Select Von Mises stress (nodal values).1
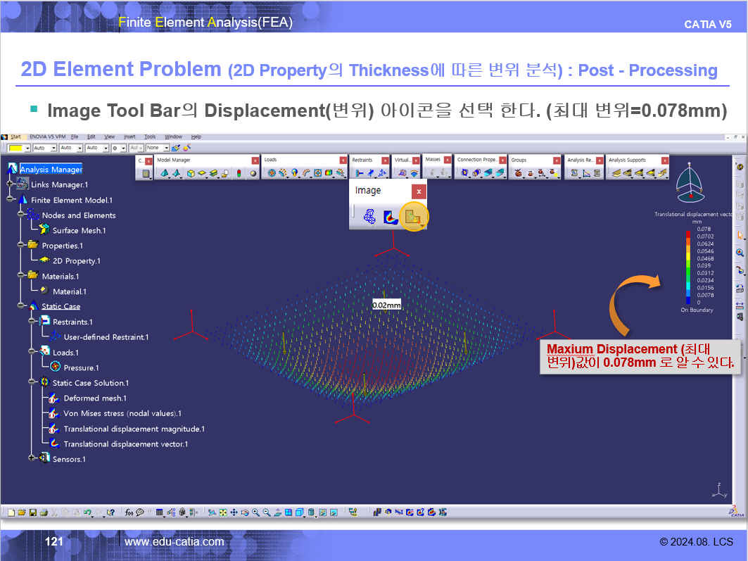 click(122, 413)
